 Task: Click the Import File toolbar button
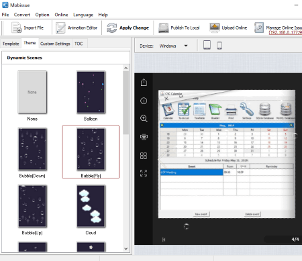28,28
